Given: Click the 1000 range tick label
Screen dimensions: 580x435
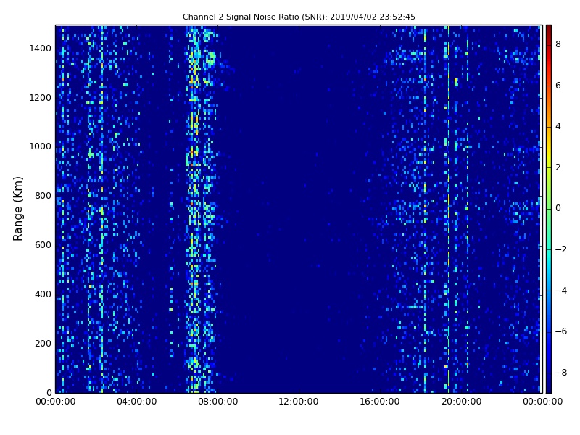Looking at the screenshot, I should click(x=41, y=146).
